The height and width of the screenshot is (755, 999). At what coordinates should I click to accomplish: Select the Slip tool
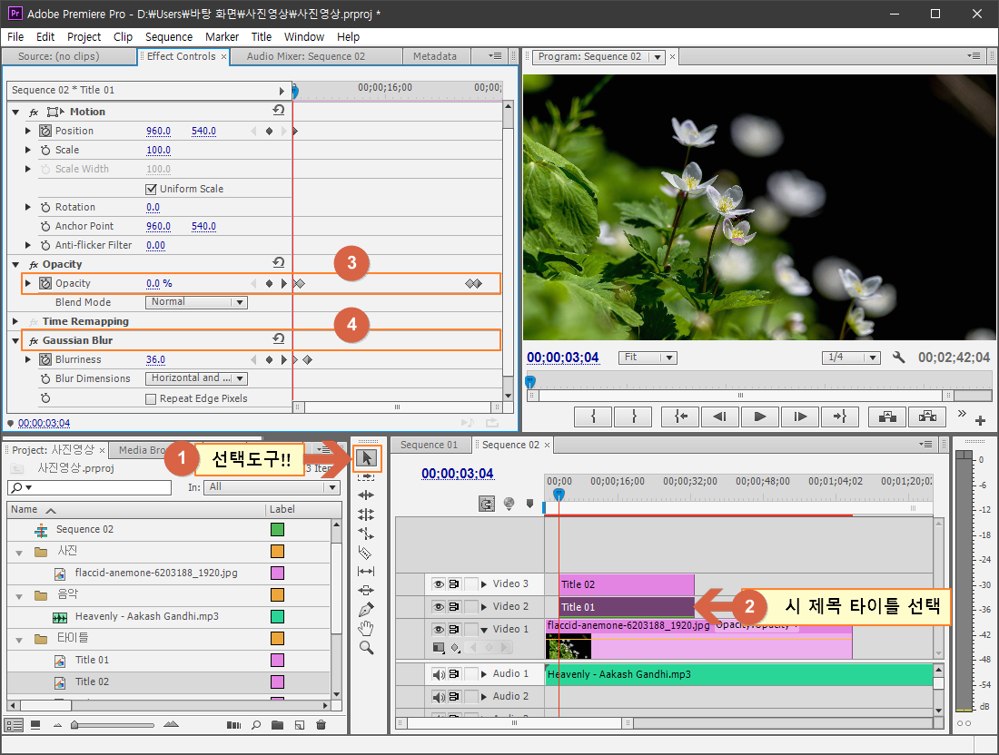(x=366, y=572)
